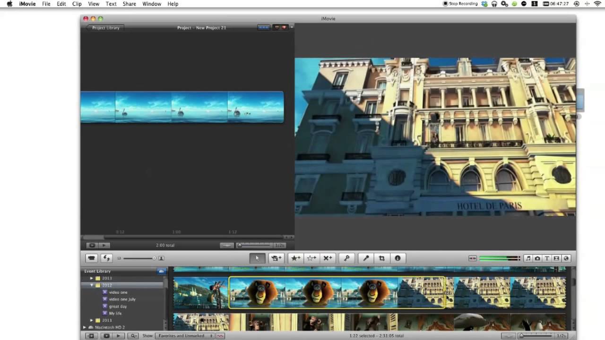Screen dimensions: 605x340
Task: Adjust thumbnail size slider in toolbar
Action: tap(140, 258)
